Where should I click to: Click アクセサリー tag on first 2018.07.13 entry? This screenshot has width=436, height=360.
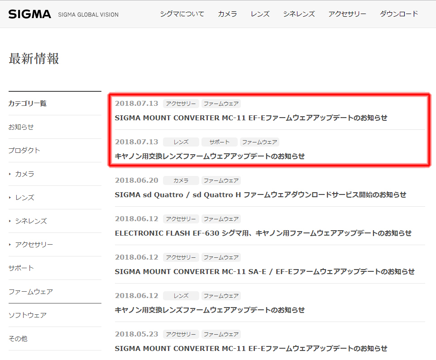[x=181, y=104]
